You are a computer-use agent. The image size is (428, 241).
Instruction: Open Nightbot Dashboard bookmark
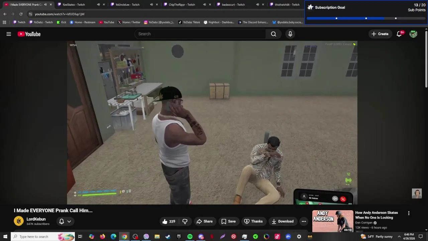[219, 22]
